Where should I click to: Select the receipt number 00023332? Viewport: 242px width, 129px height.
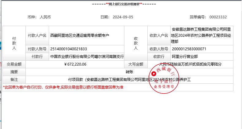[x=218, y=17]
